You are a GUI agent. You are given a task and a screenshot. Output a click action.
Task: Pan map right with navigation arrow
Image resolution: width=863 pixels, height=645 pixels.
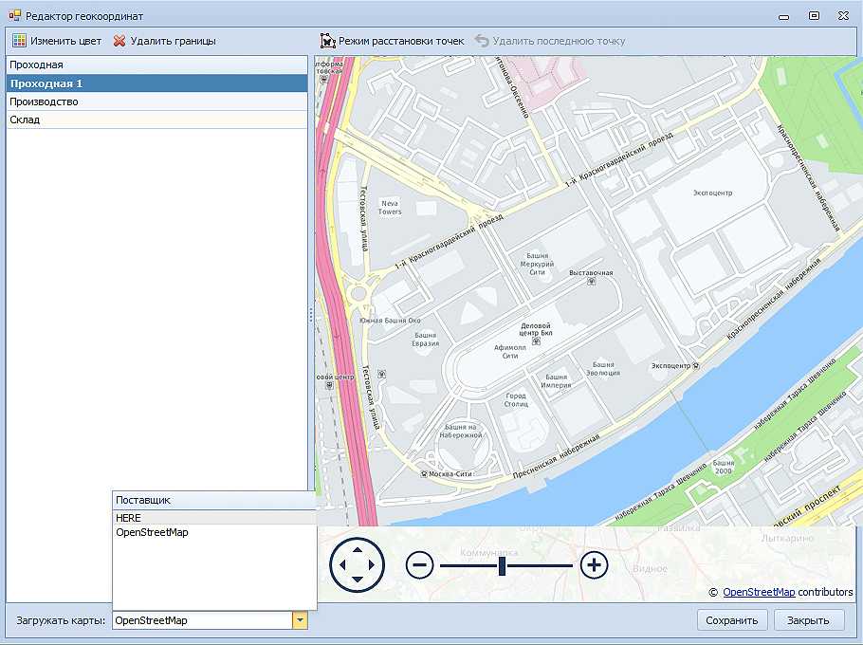(372, 564)
